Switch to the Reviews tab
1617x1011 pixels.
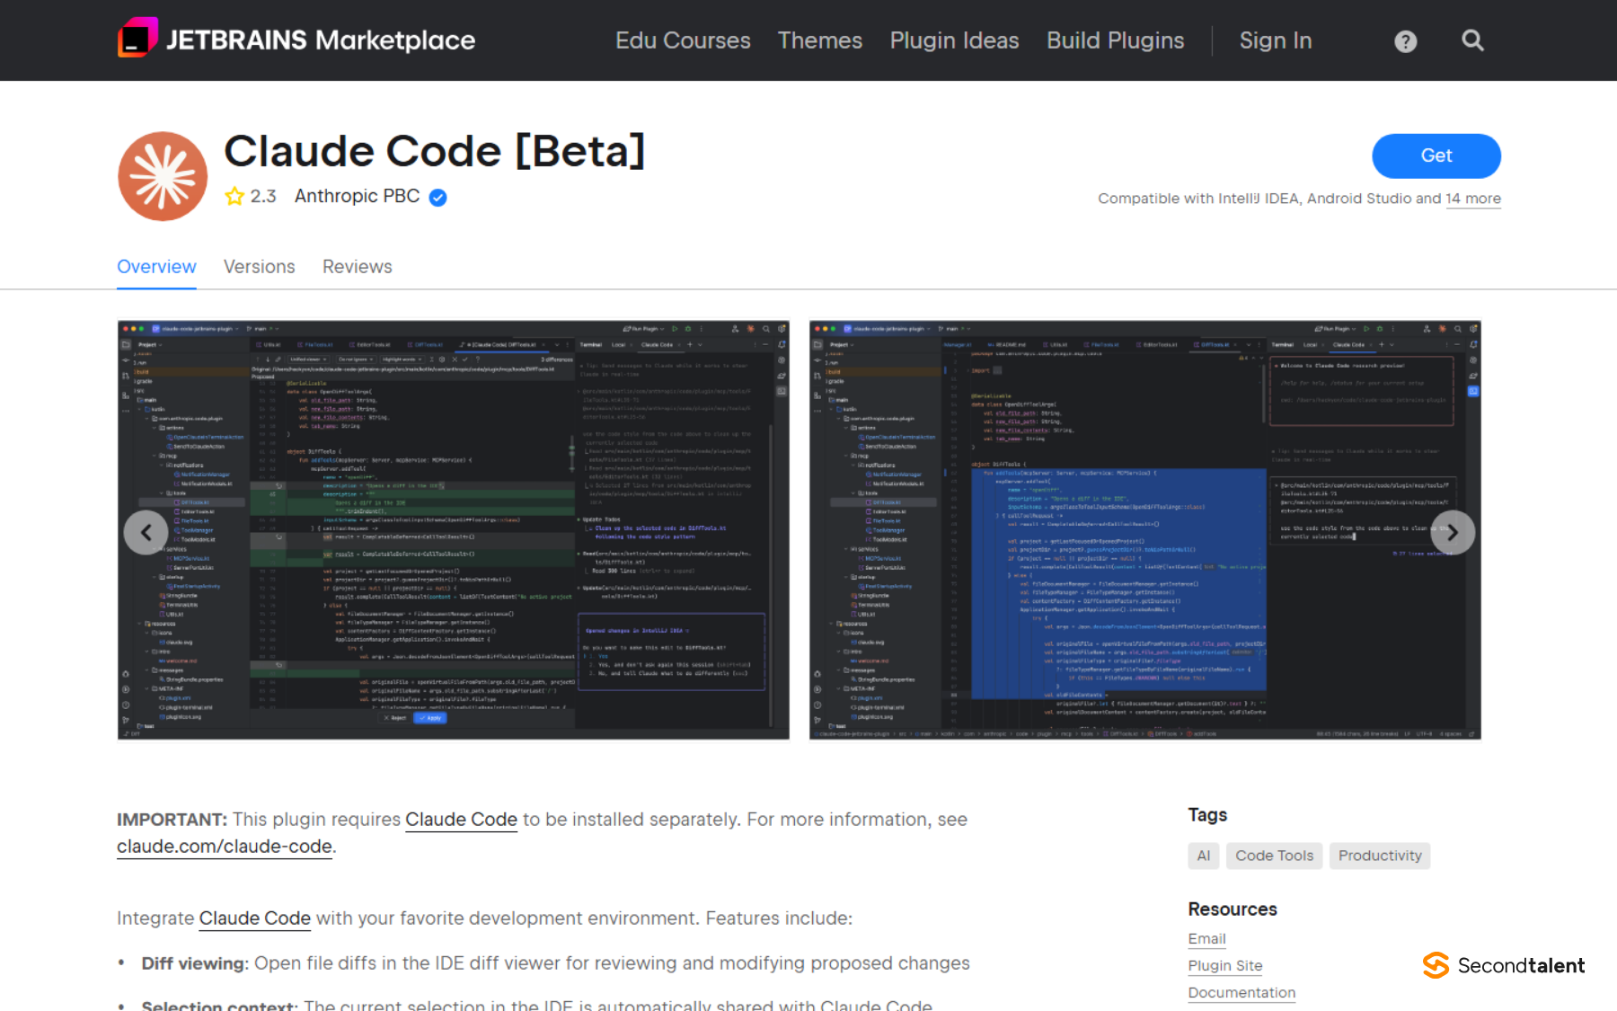coord(358,267)
